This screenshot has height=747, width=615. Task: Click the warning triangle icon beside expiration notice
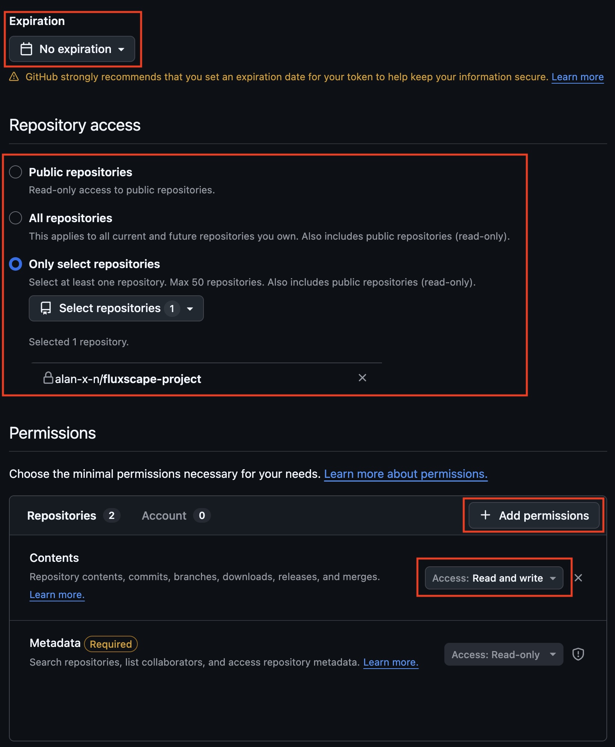click(14, 77)
